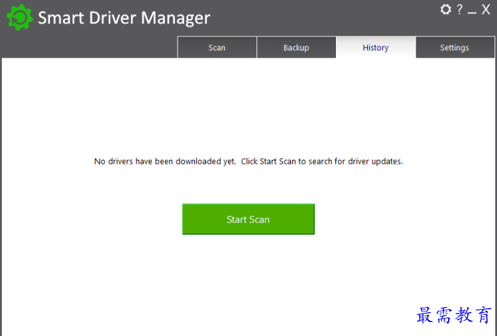Minimize the Smart Driver Manager window
Screen dimensions: 497x336
(x=472, y=13)
